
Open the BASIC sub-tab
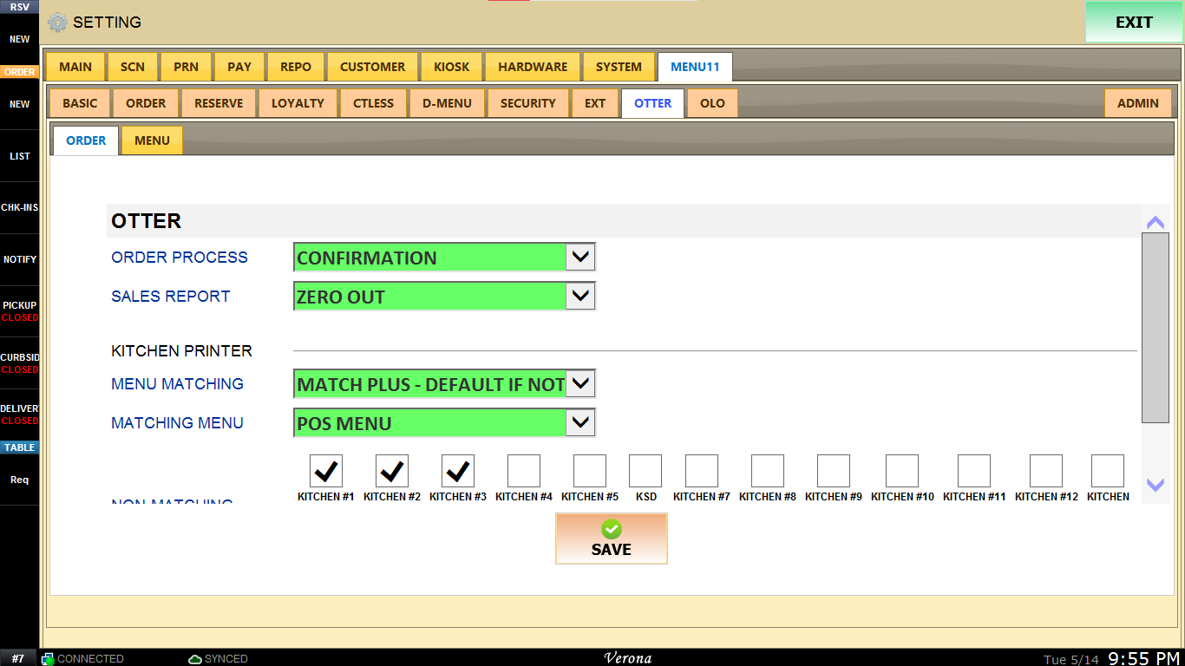click(x=80, y=103)
